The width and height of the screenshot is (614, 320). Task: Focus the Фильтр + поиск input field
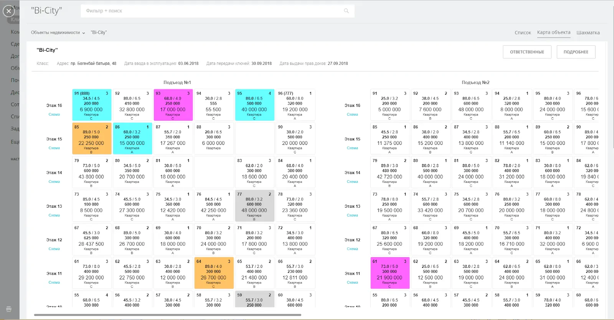pyautogui.click(x=211, y=11)
